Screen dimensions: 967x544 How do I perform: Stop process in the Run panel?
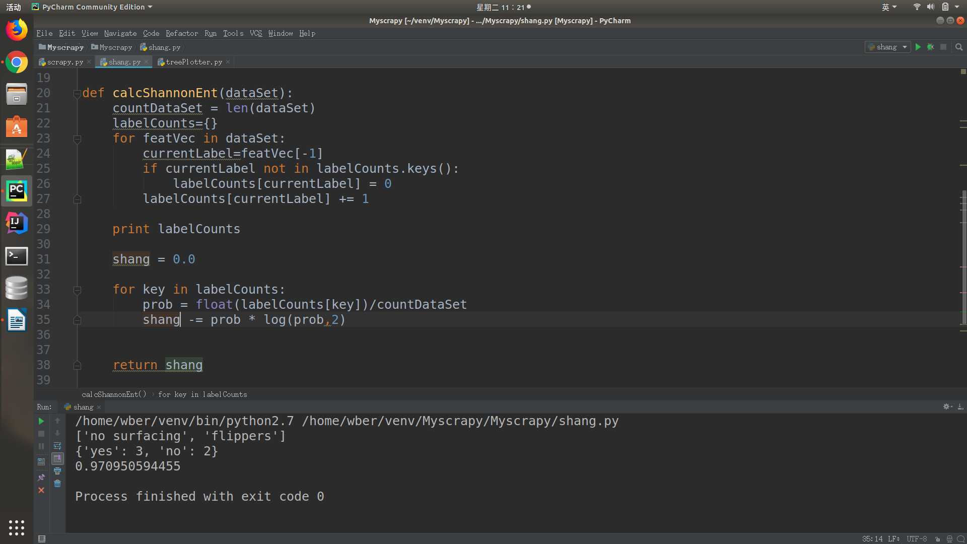[41, 434]
